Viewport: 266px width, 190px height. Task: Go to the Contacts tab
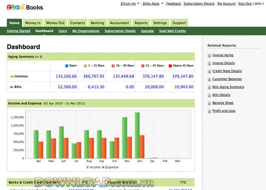pyautogui.click(x=77, y=23)
